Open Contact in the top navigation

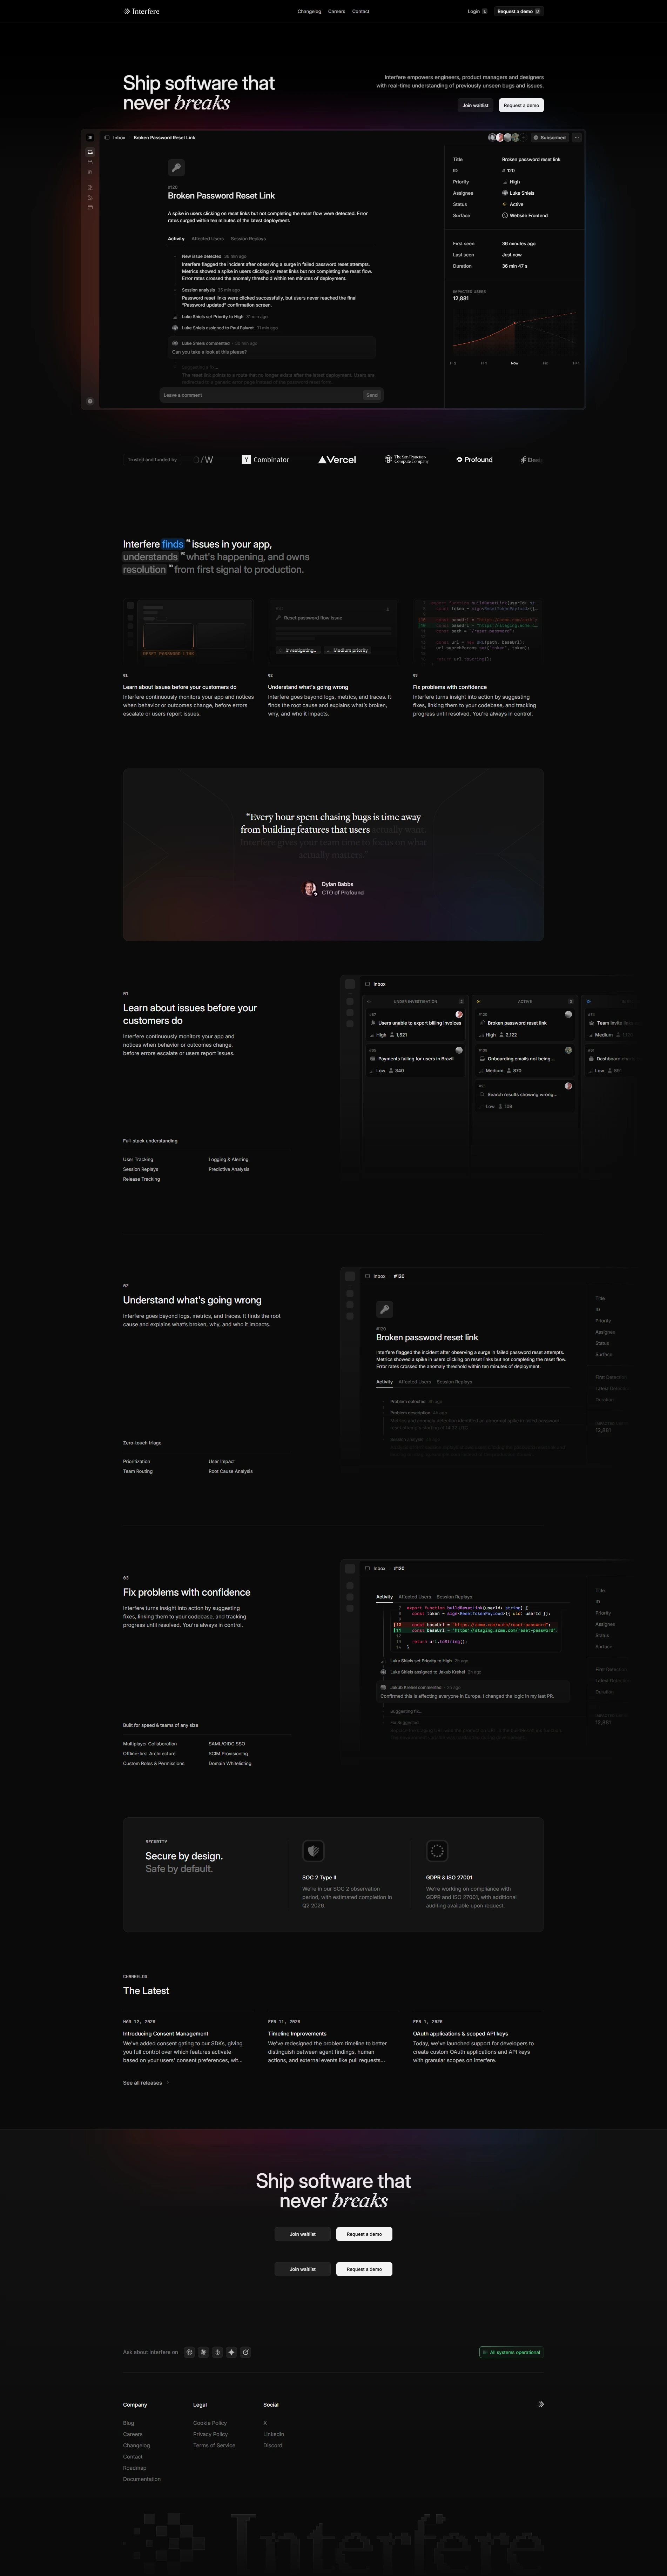coord(361,11)
